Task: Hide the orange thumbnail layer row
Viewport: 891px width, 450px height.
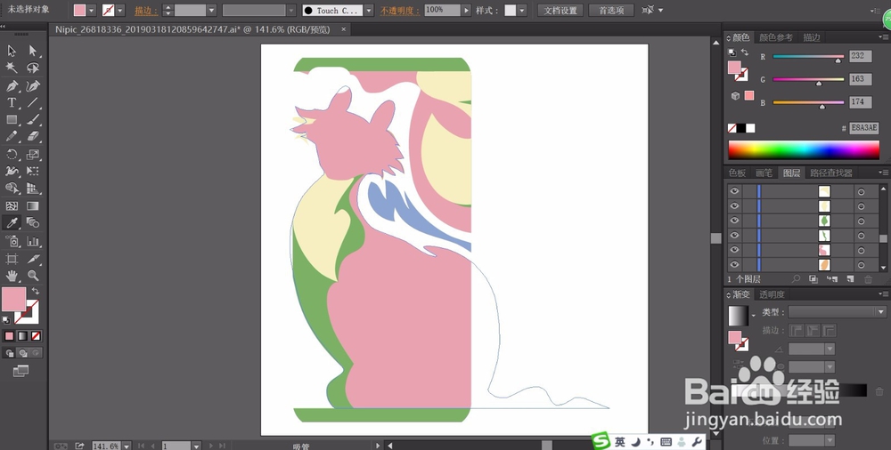Action: pyautogui.click(x=734, y=264)
